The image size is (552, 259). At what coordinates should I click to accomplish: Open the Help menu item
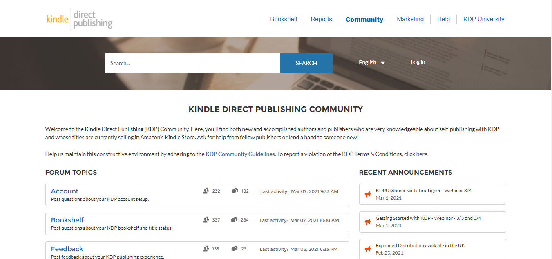pos(443,19)
